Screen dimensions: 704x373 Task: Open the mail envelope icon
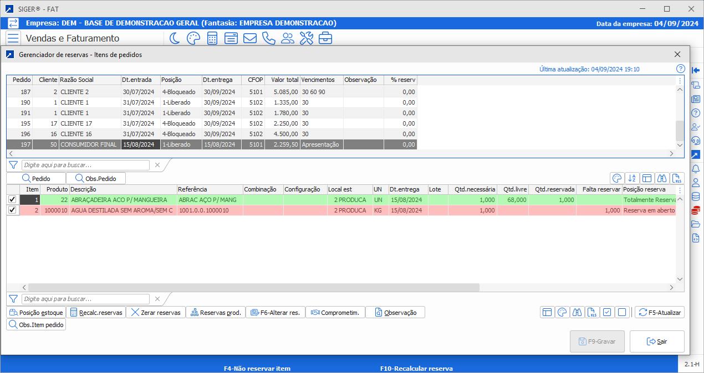(x=249, y=38)
